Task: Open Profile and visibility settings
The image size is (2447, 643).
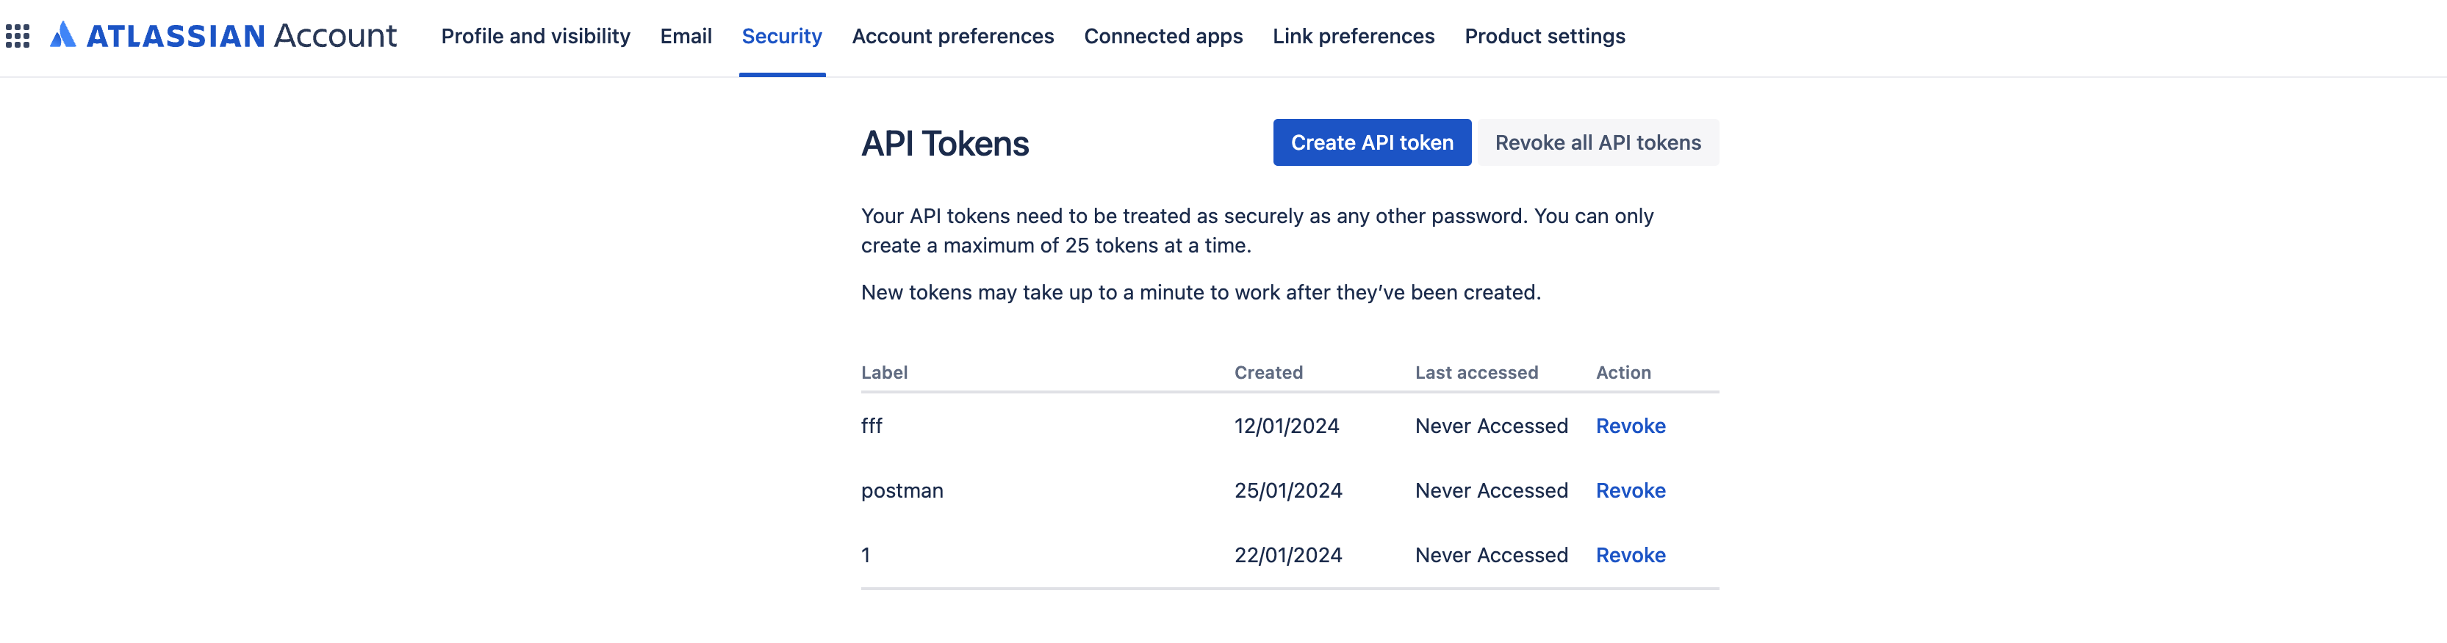Action: pyautogui.click(x=536, y=36)
